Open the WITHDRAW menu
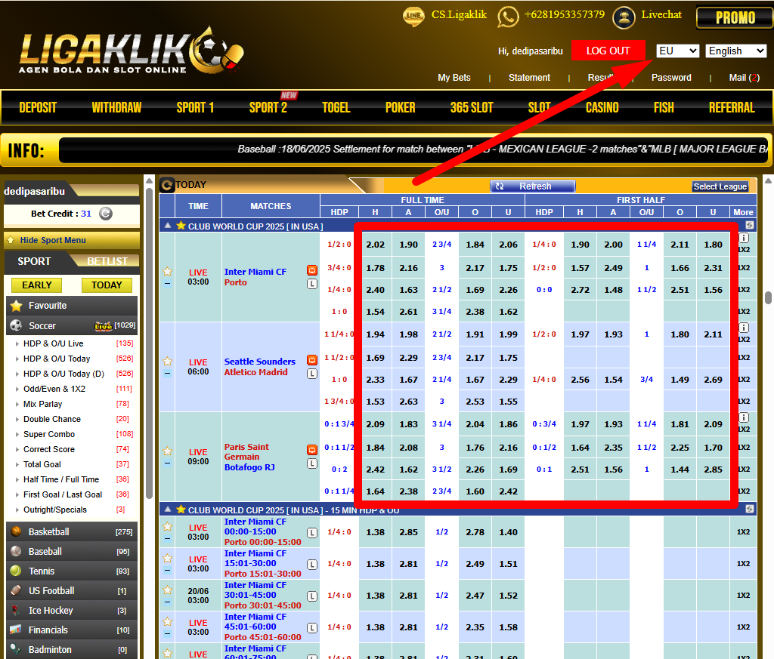 (x=116, y=107)
